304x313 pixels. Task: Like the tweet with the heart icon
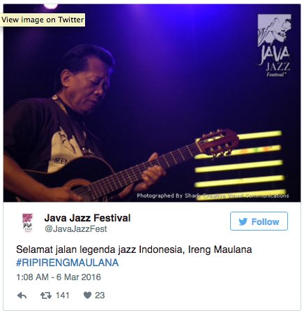tap(87, 296)
